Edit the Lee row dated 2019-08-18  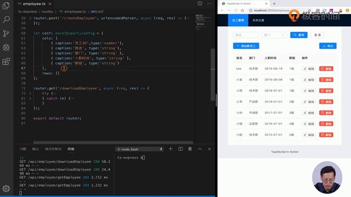tap(309, 69)
